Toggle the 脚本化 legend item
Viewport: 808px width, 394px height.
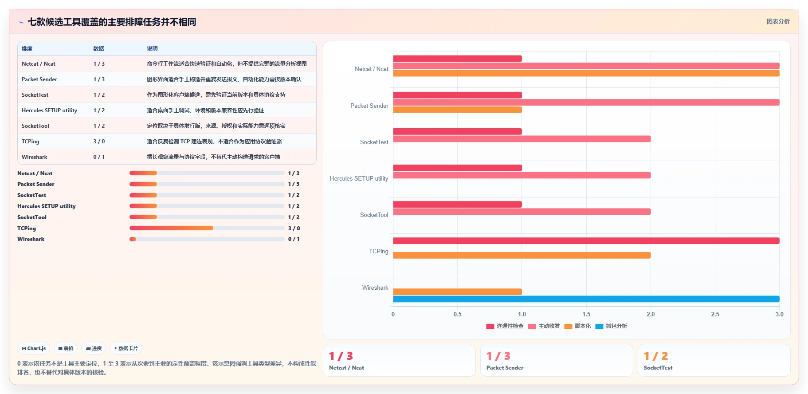click(577, 326)
